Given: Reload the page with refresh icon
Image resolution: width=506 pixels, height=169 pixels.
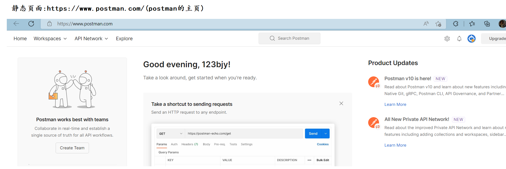Looking at the screenshot, I should point(31,24).
